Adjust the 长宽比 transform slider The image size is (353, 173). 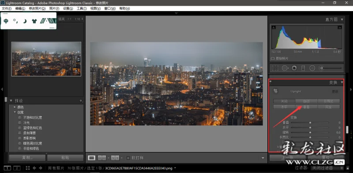click(x=310, y=137)
